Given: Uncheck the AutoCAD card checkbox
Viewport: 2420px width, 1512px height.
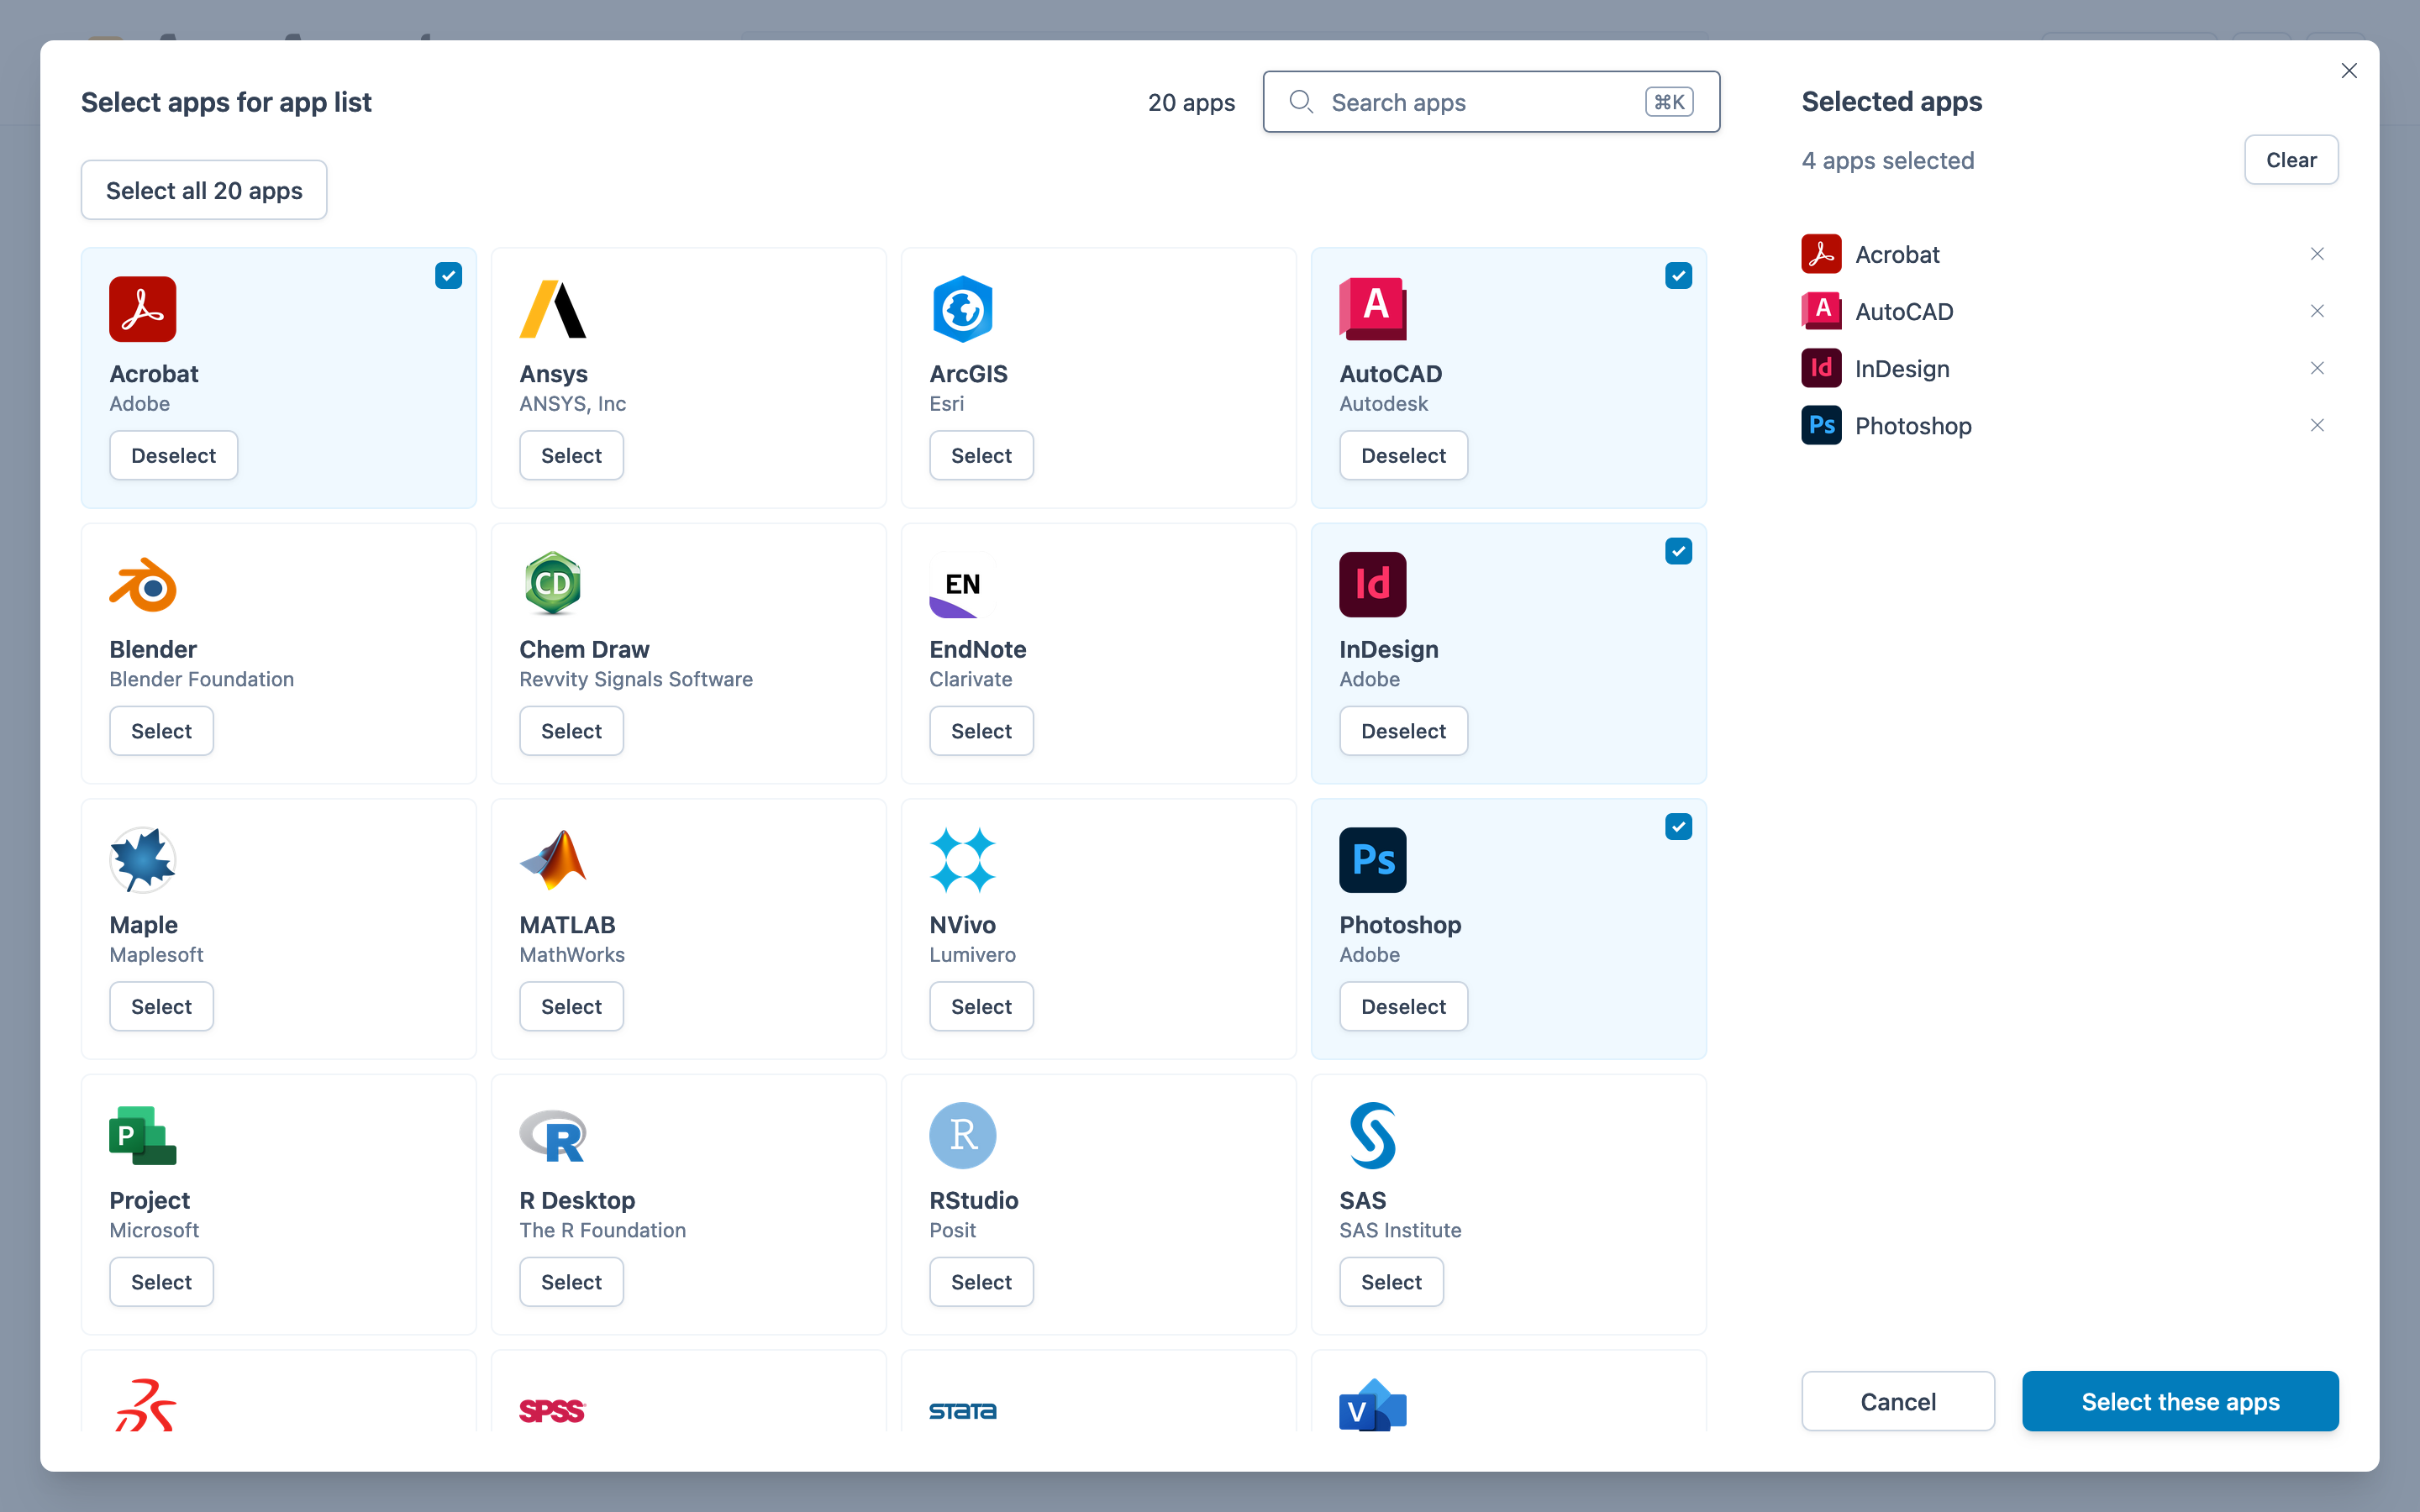Looking at the screenshot, I should pyautogui.click(x=1678, y=275).
